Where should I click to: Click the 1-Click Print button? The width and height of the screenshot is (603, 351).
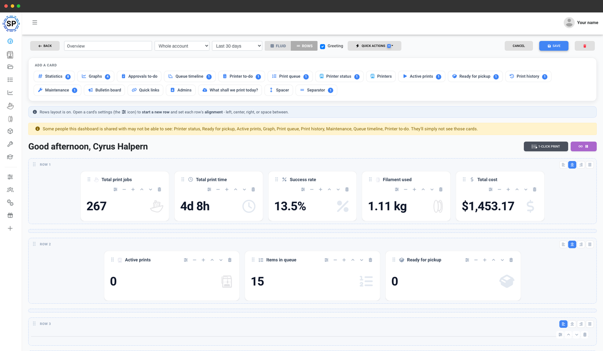546,147
